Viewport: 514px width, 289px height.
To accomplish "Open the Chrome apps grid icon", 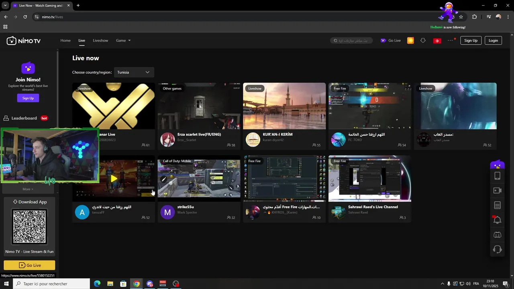I will 5,27.
